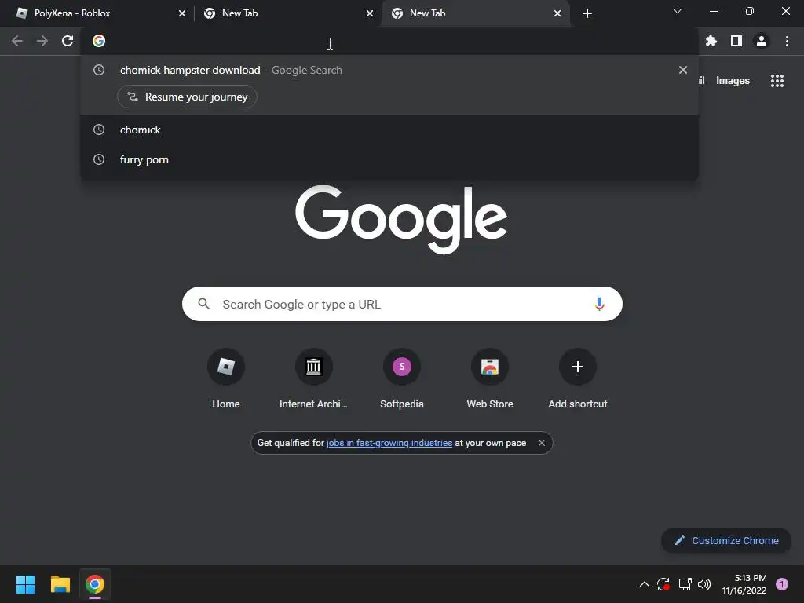The width and height of the screenshot is (804, 603).
Task: Open the Google apps grid icon
Action: tap(777, 81)
